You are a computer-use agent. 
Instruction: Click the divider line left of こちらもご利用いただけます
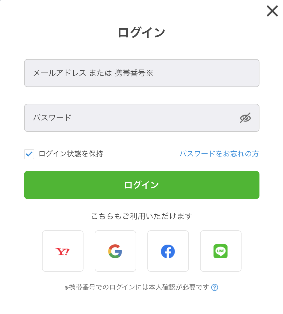point(53,216)
